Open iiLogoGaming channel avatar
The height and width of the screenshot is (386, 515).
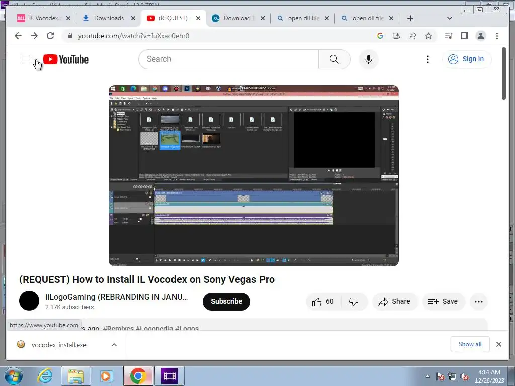(x=29, y=301)
